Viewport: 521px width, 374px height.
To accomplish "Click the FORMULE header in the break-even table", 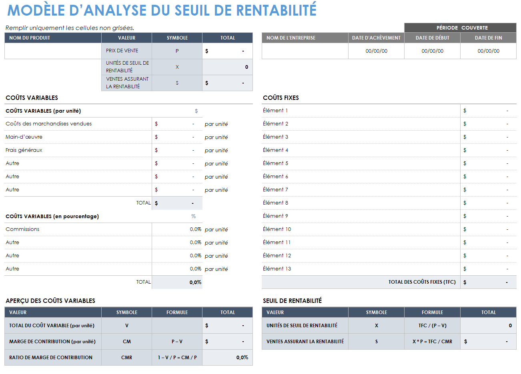I will click(x=432, y=312).
